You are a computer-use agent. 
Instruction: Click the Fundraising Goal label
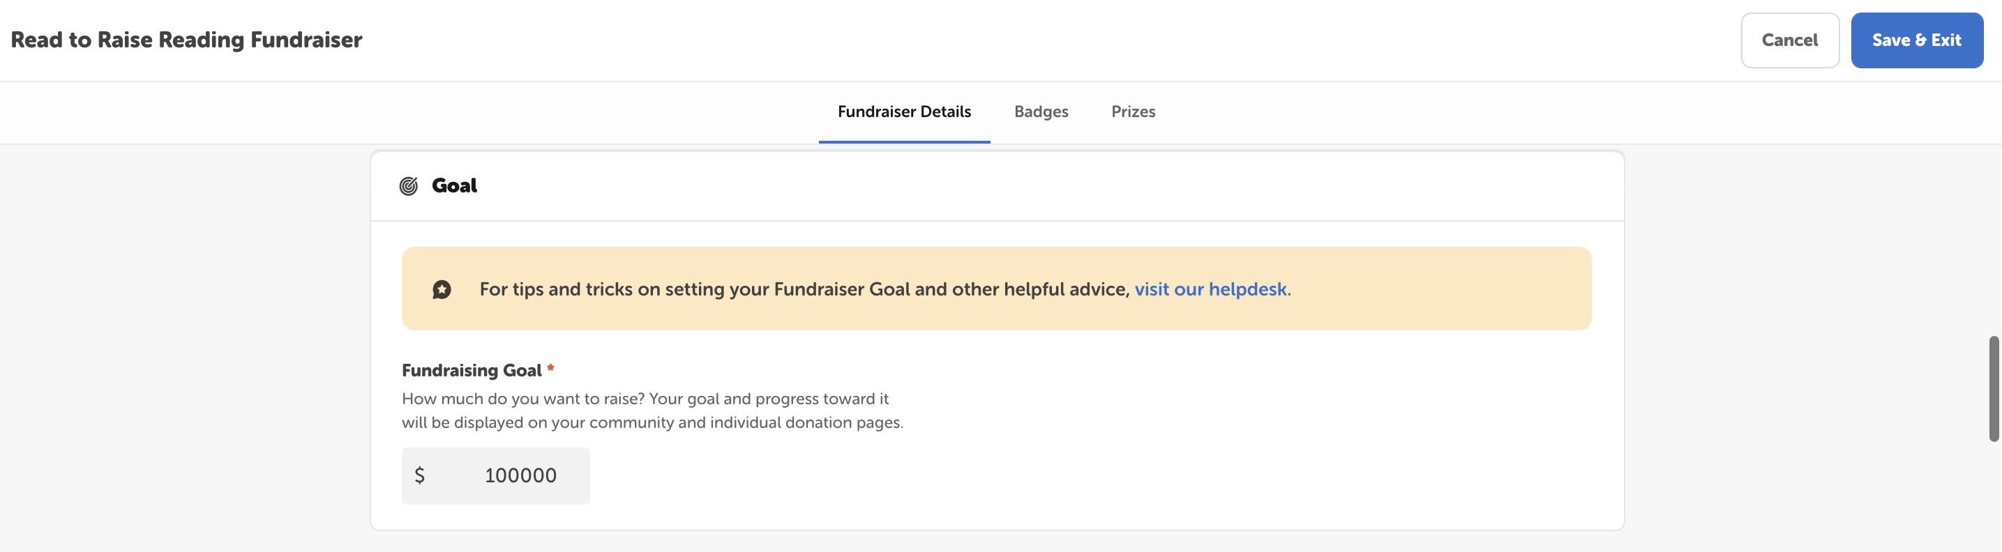pyautogui.click(x=471, y=369)
